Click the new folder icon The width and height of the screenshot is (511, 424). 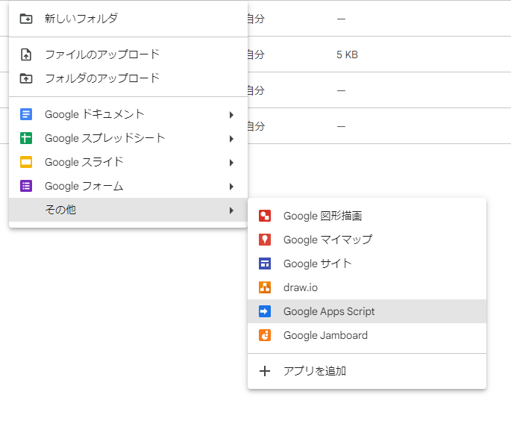(26, 19)
